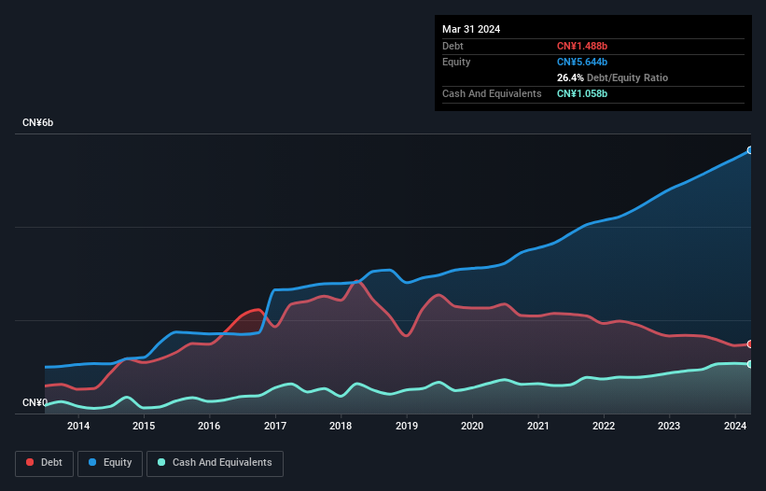Toggle Cash And Equivalents legend button
This screenshot has width=766, height=491.
(215, 463)
